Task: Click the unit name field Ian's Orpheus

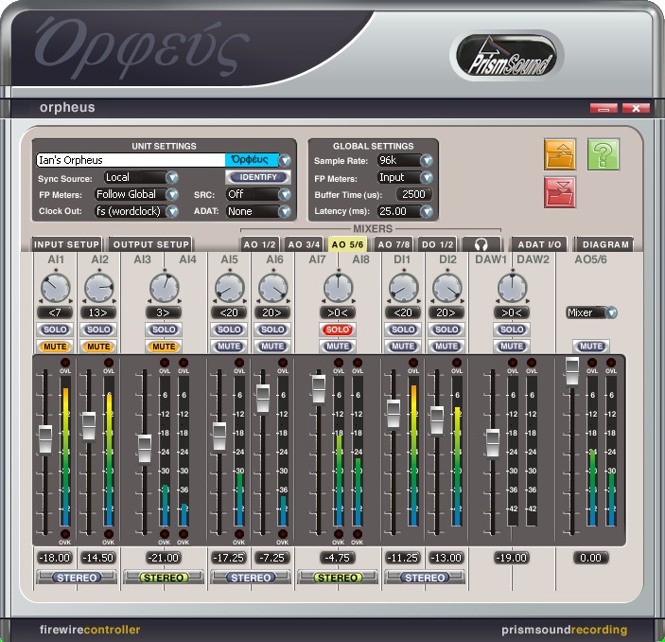Action: click(x=131, y=160)
